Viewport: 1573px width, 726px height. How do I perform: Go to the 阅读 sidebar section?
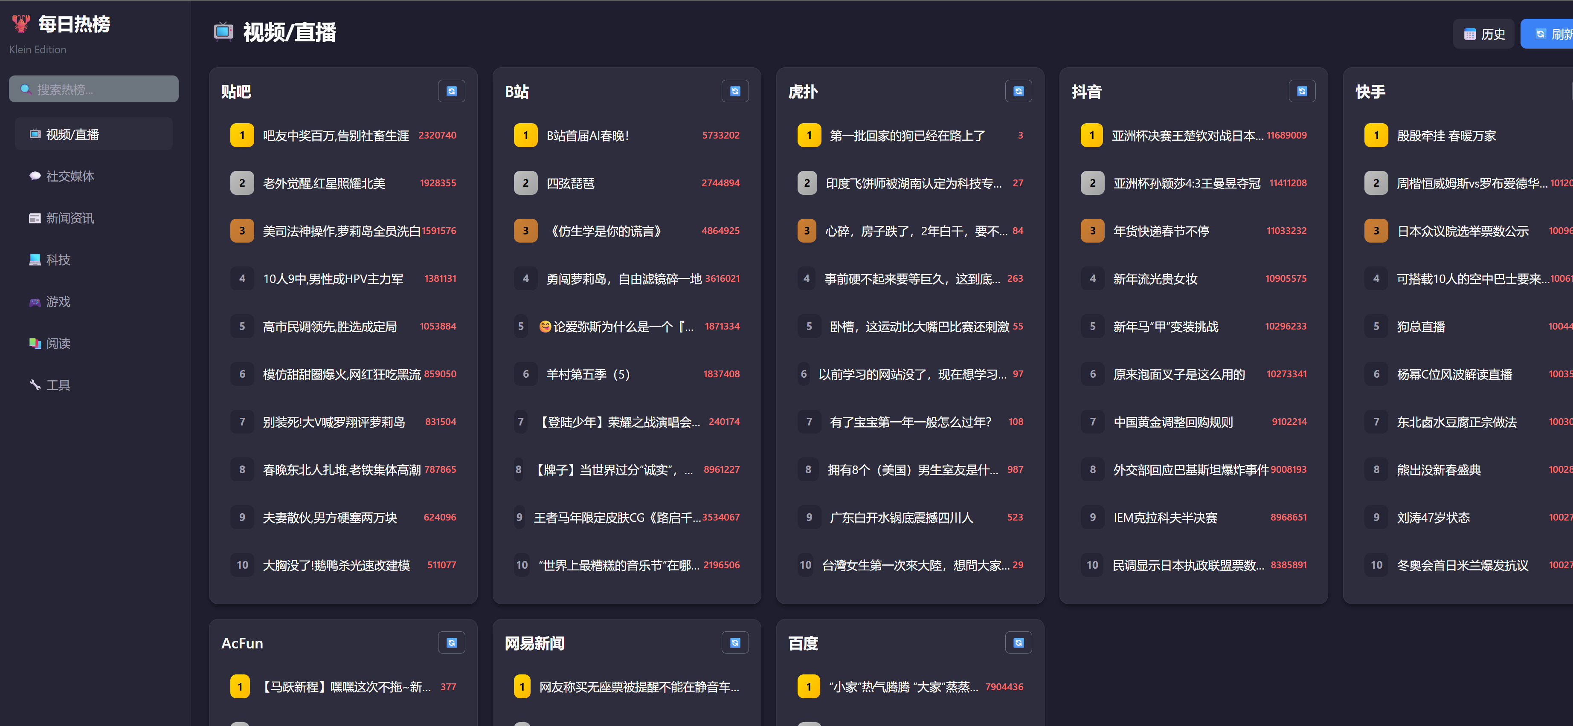coord(58,344)
